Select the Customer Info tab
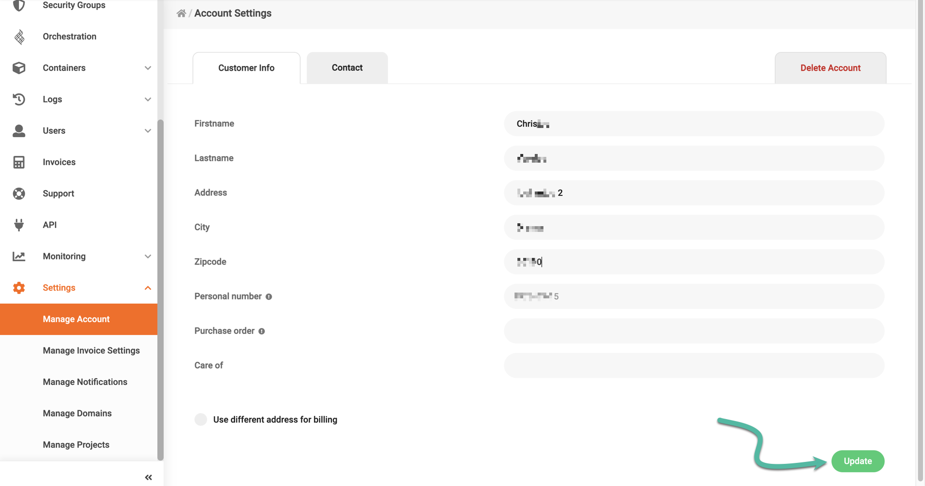This screenshot has height=486, width=925. pyautogui.click(x=246, y=68)
